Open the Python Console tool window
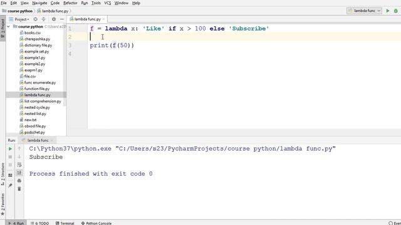The image size is (401, 225). pyautogui.click(x=96, y=223)
